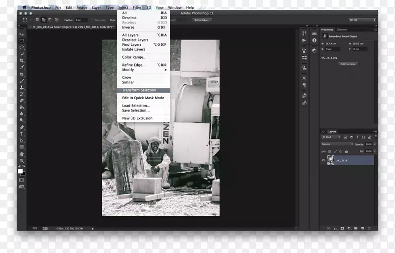Open the Opacity slider dropdown arrow
Image resolution: width=395 pixels, height=253 pixels.
pos(375,144)
